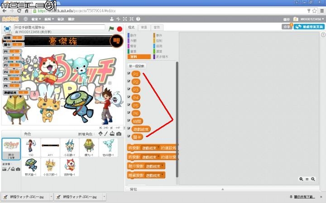The height and width of the screenshot is (203, 326).
Task: Open first download item's arrow menu
Action: click(51, 196)
